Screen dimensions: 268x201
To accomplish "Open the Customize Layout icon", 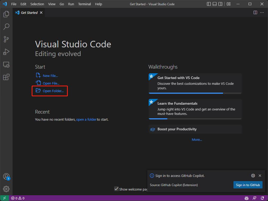I will [x=228, y=4].
